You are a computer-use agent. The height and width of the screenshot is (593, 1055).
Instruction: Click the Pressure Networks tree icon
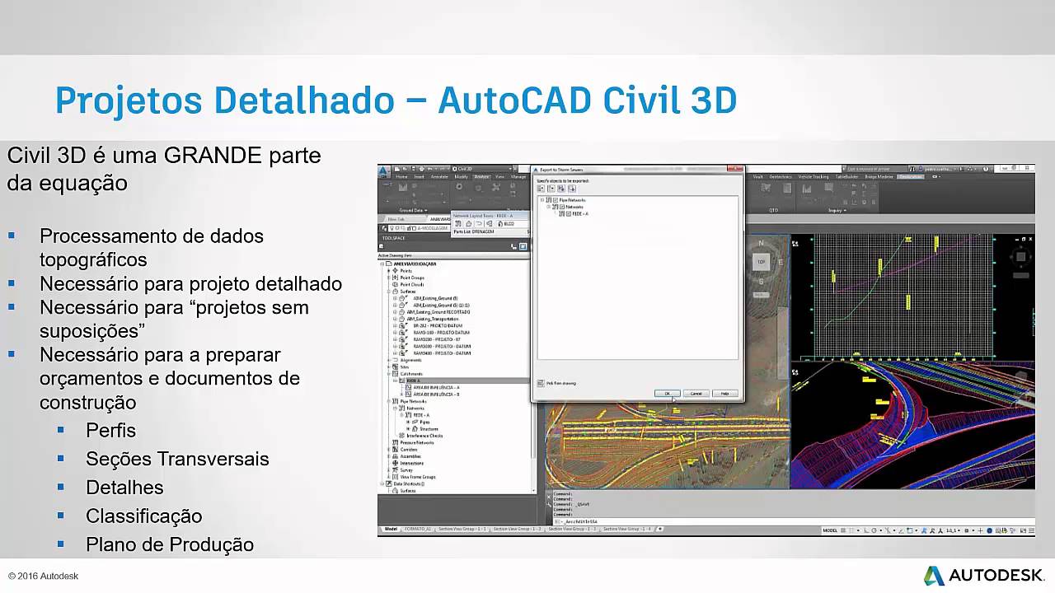coord(396,442)
